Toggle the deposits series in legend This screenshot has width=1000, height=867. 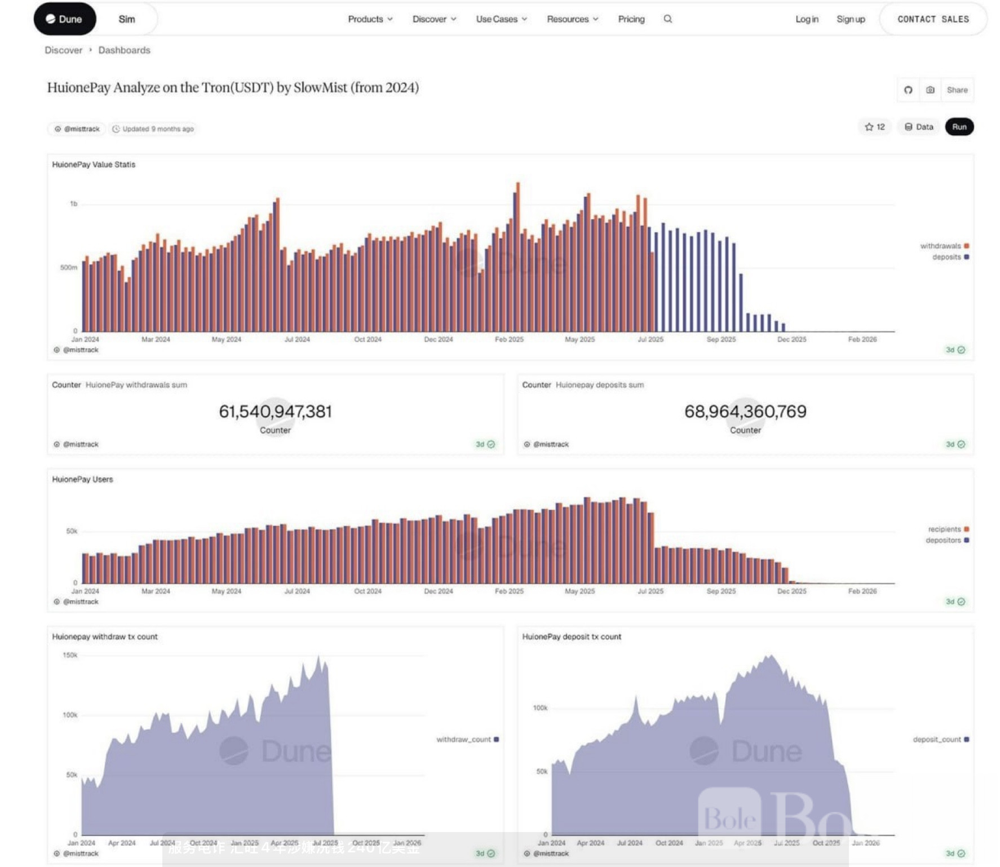(950, 257)
